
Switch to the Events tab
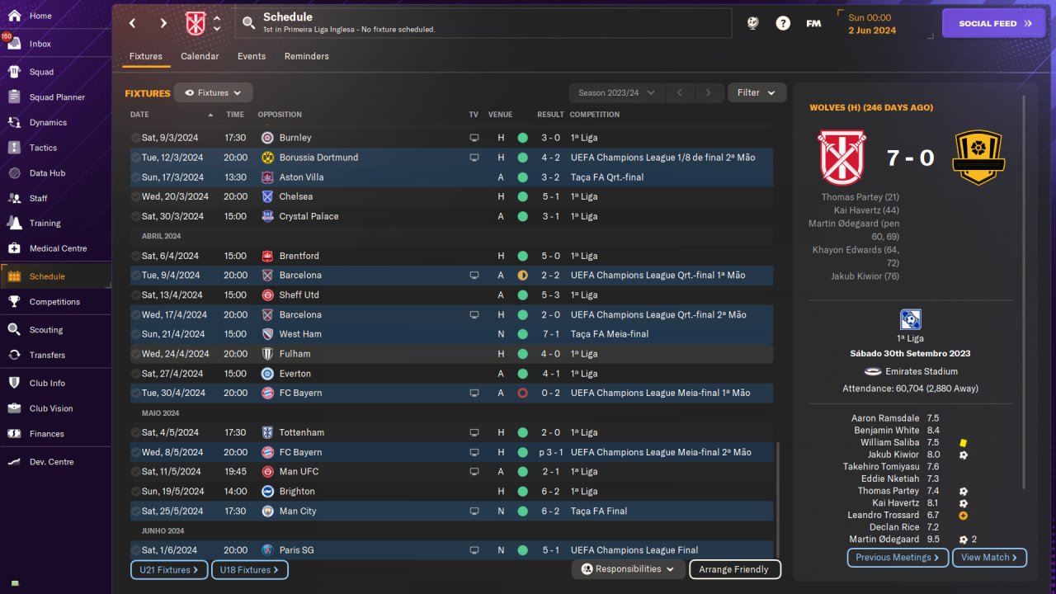click(252, 56)
